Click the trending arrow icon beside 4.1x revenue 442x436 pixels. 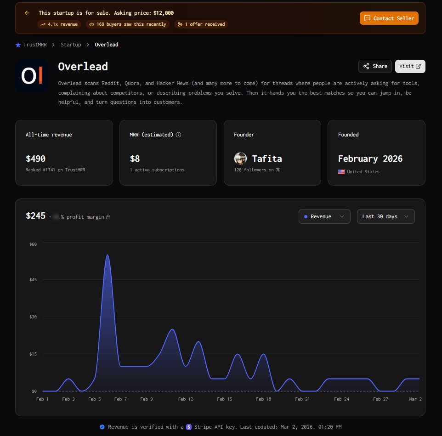[43, 24]
